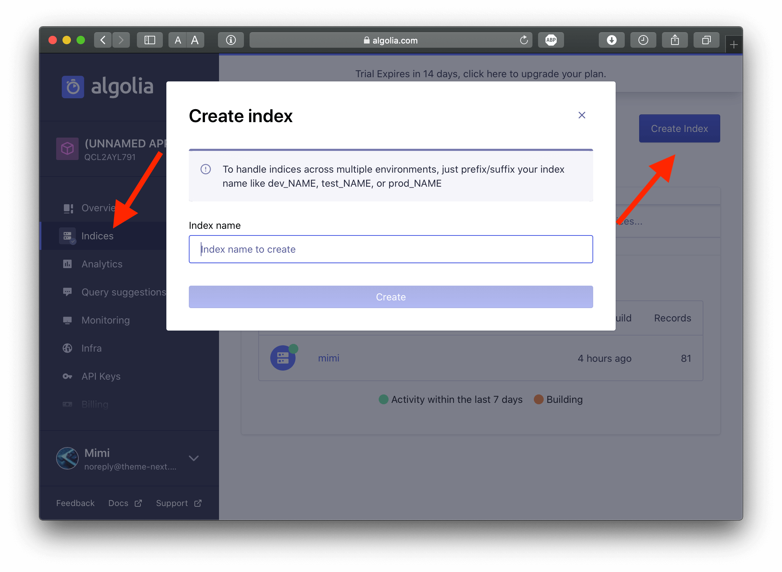
Task: Toggle the Safari sidebar
Action: pyautogui.click(x=150, y=40)
